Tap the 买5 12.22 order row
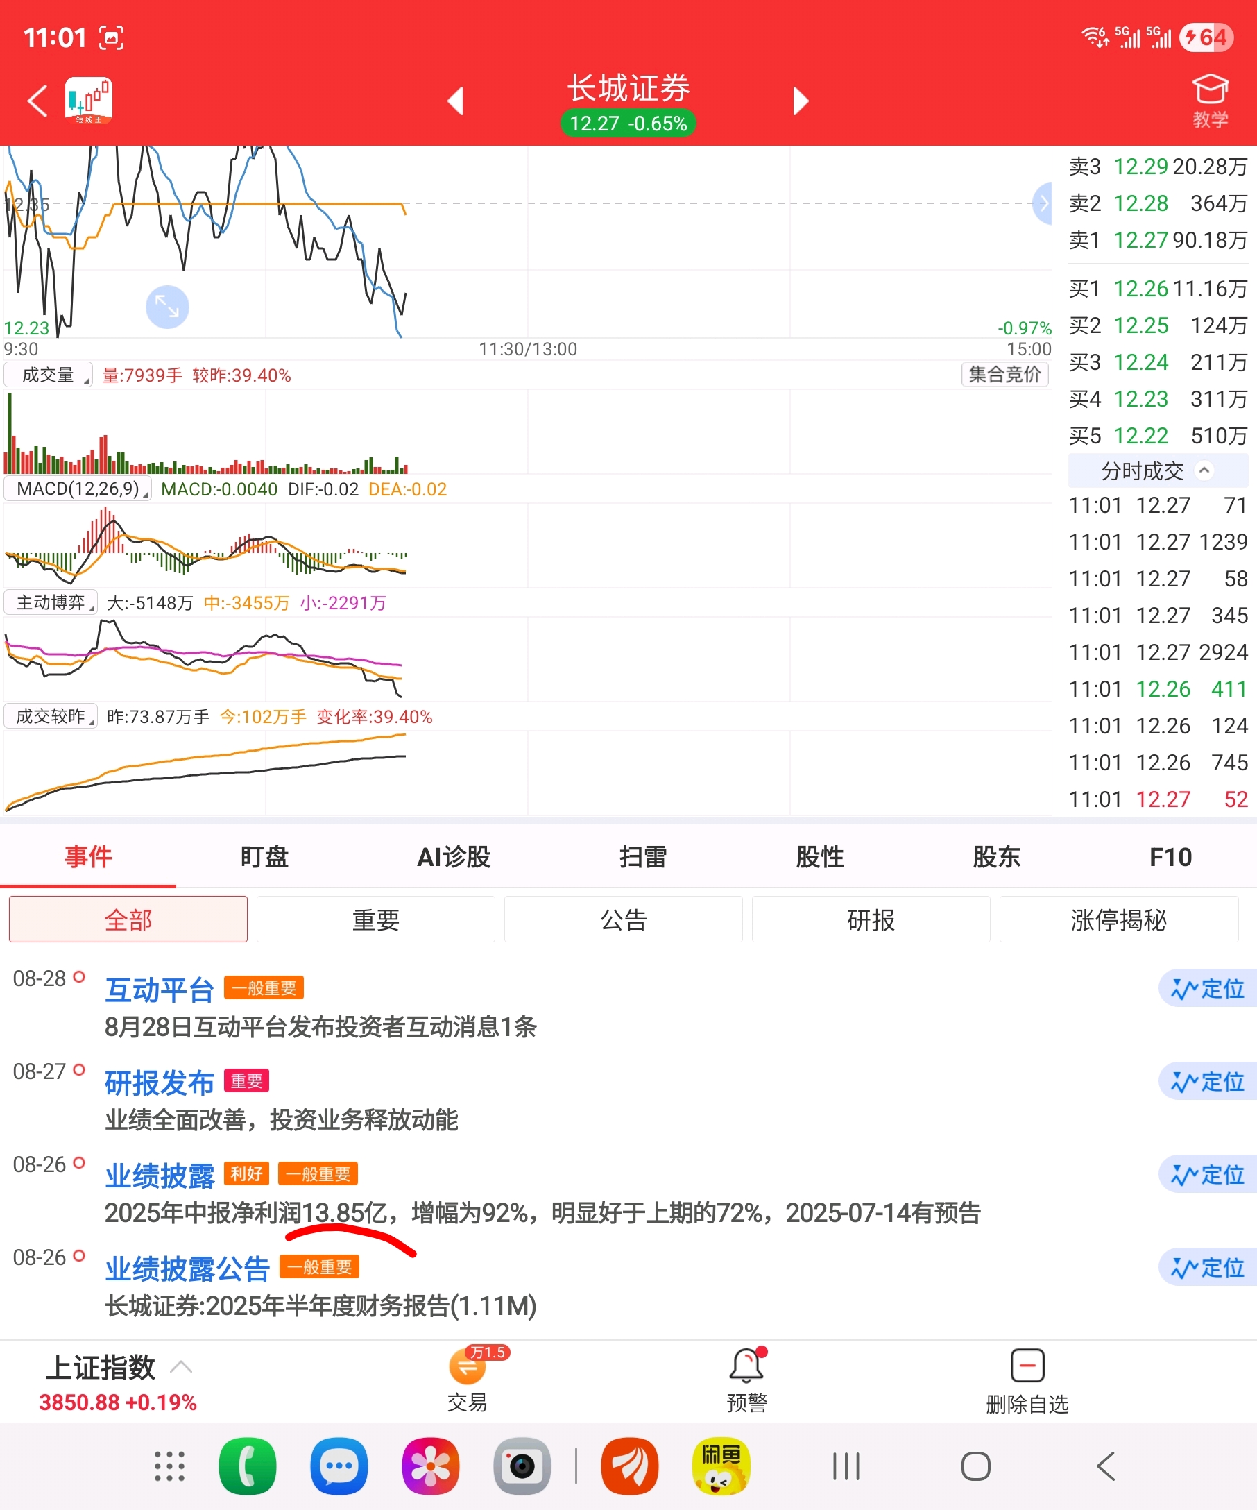Viewport: 1257px width, 1510px height. click(1158, 436)
